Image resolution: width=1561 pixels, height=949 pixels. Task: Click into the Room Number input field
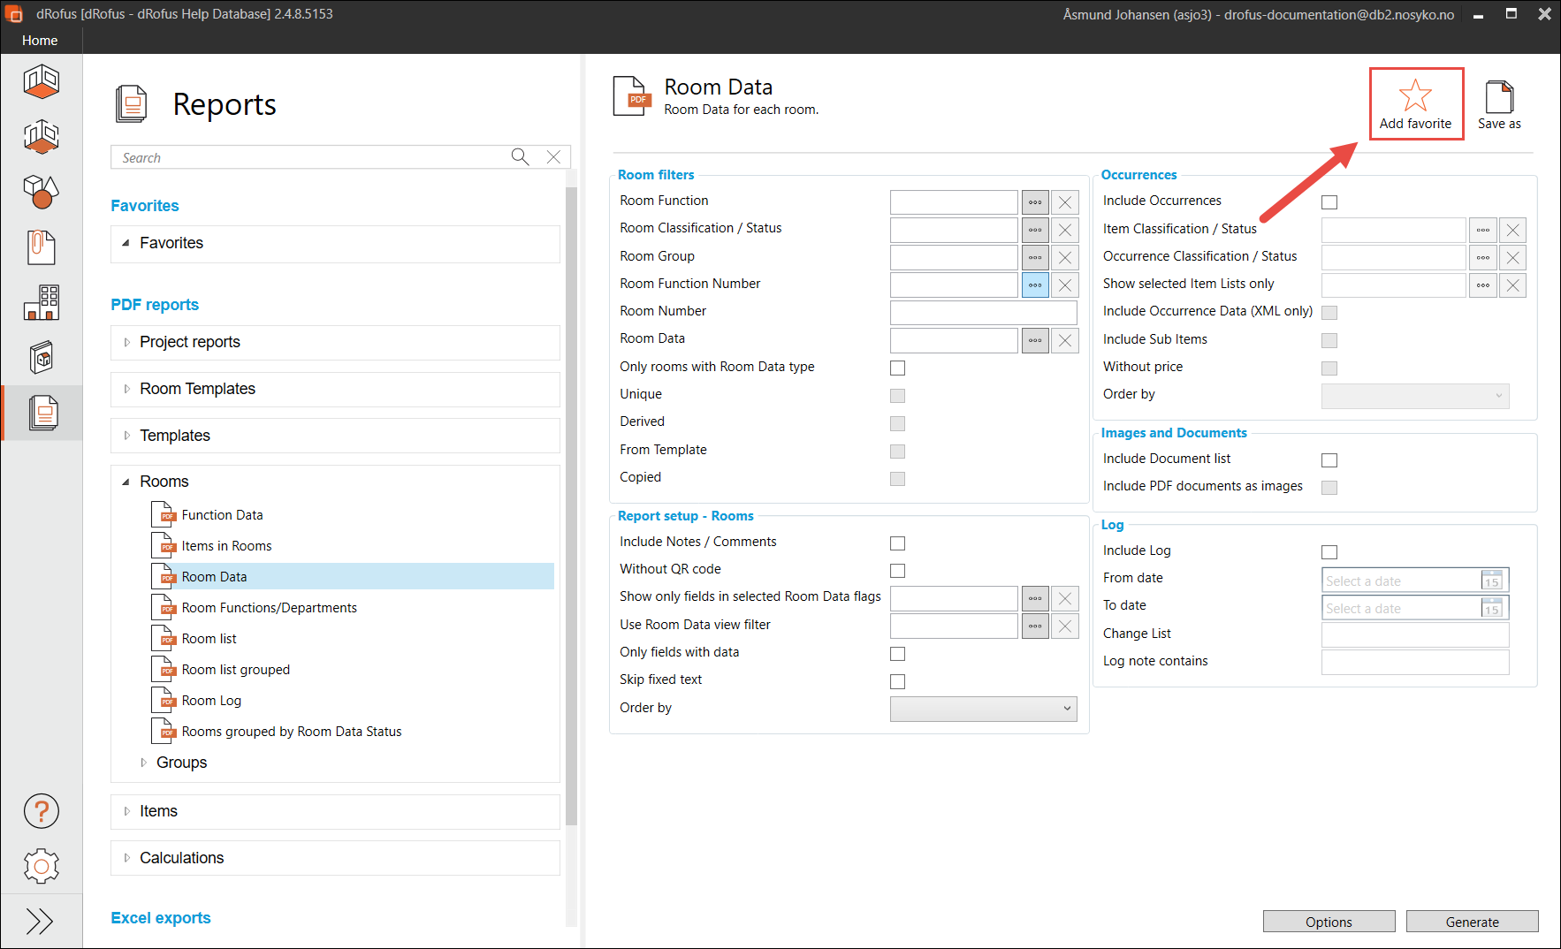pyautogui.click(x=983, y=313)
